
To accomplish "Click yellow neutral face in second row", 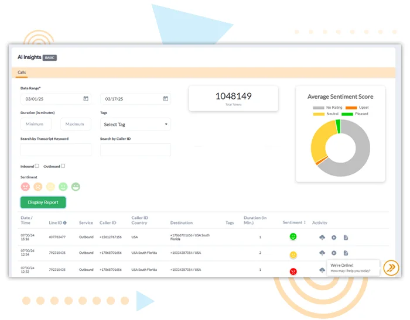I will (293, 254).
